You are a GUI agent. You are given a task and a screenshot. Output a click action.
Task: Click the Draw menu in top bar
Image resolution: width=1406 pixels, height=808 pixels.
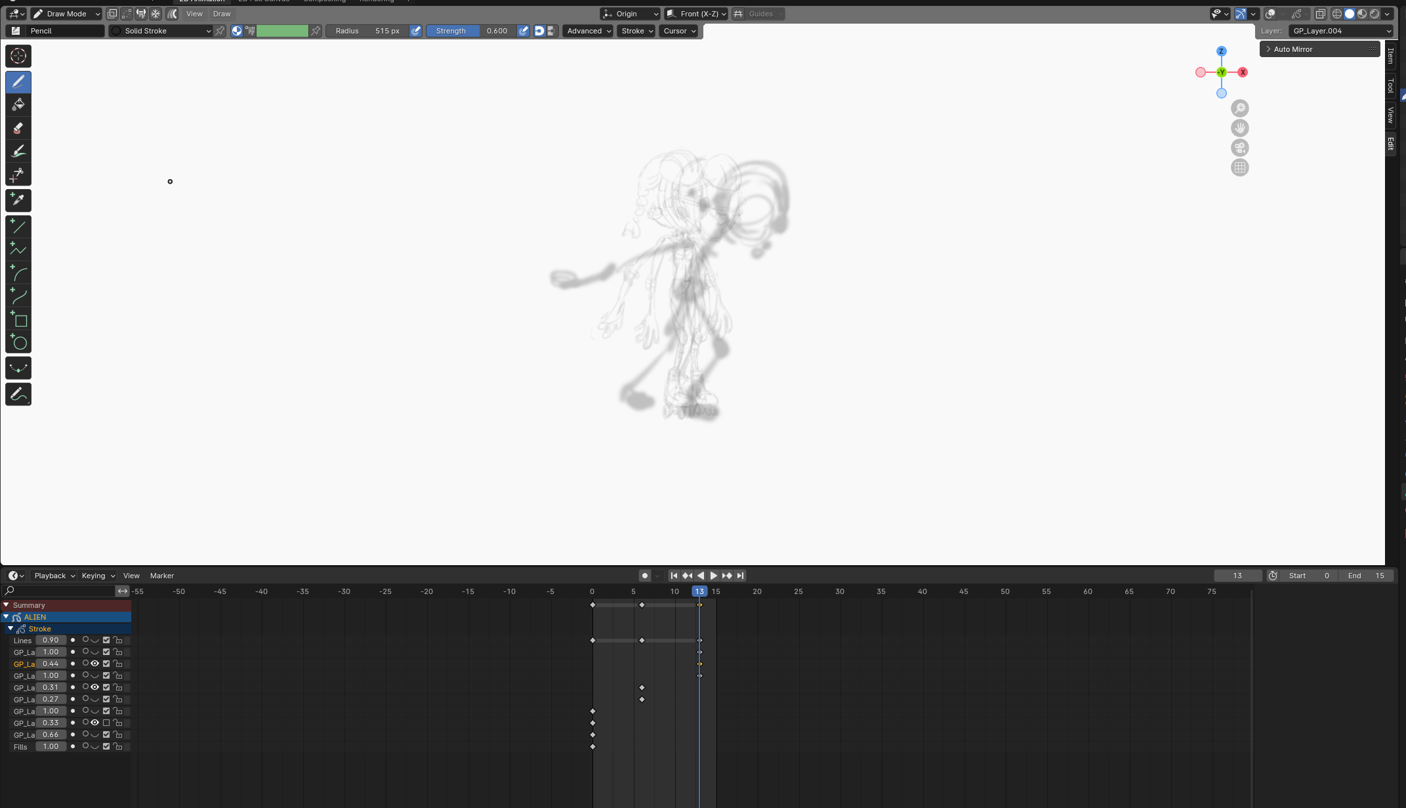[x=220, y=14]
